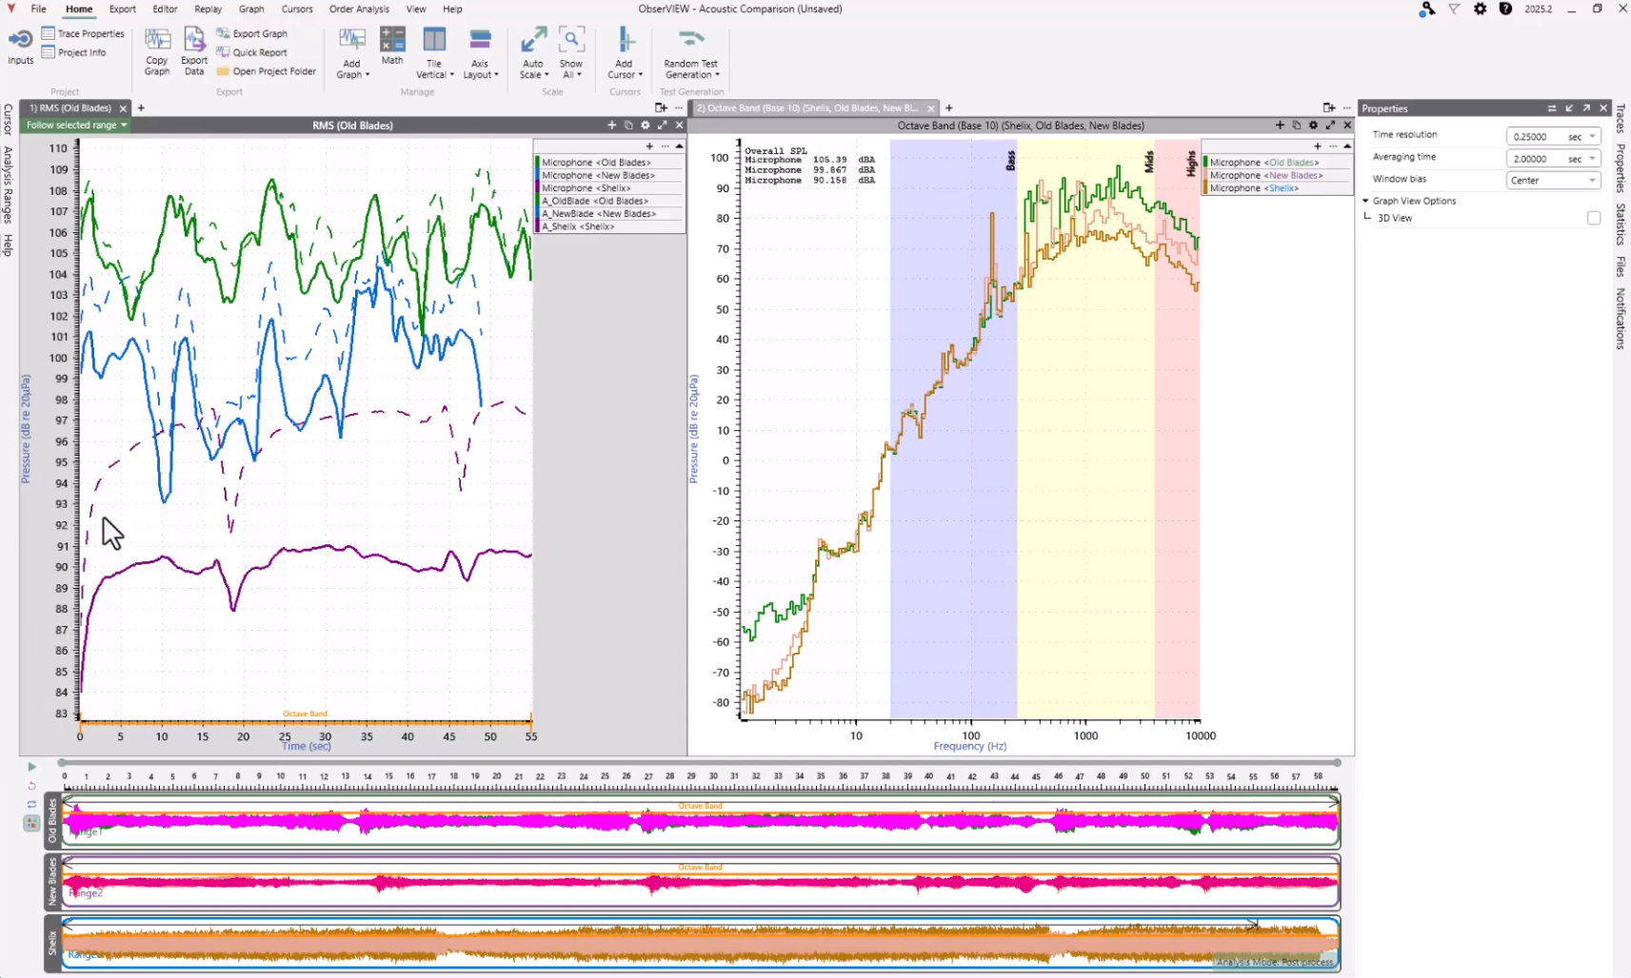Image resolution: width=1631 pixels, height=978 pixels.
Task: Collapse the Graph View Options section
Action: tap(1365, 201)
